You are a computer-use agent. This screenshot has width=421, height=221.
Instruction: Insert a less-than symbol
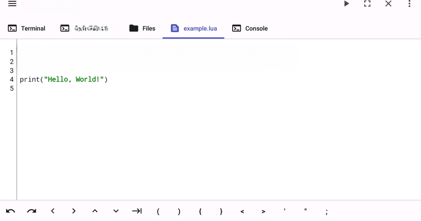tap(242, 211)
